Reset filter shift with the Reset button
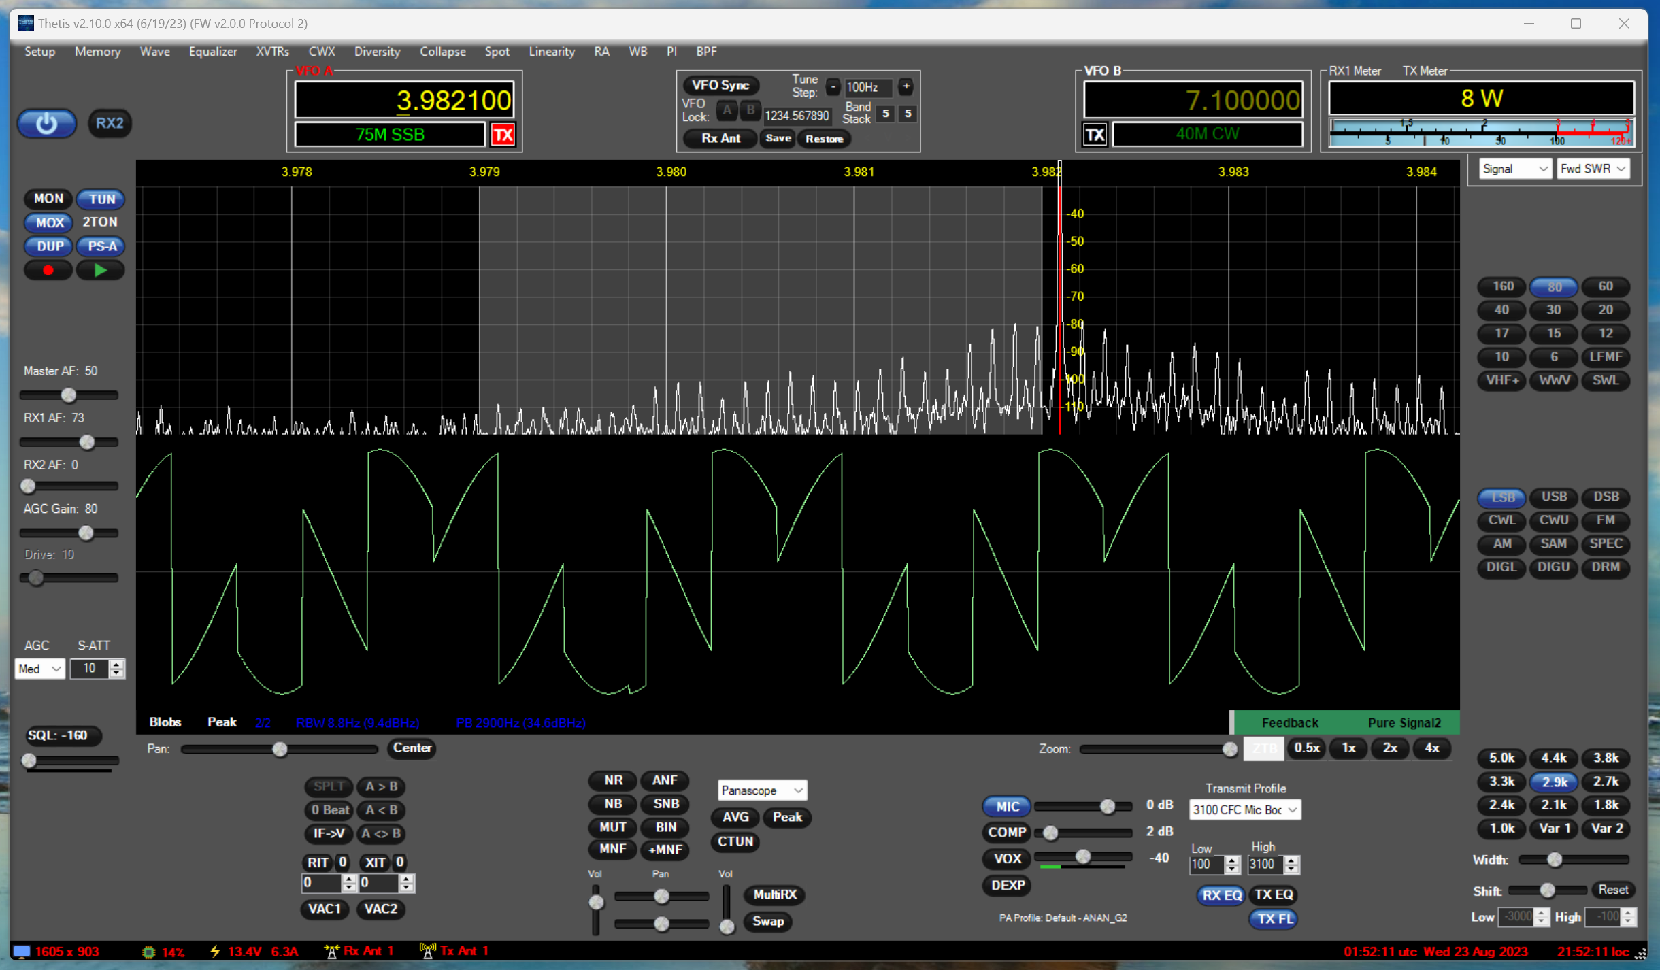The image size is (1660, 970). coord(1612,890)
